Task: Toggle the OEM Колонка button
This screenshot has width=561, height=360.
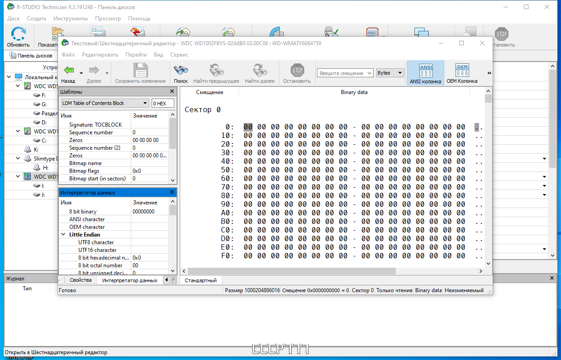Action: click(x=462, y=73)
